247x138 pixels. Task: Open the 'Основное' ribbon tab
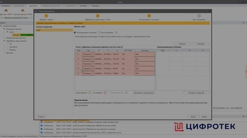pyautogui.click(x=6, y=6)
